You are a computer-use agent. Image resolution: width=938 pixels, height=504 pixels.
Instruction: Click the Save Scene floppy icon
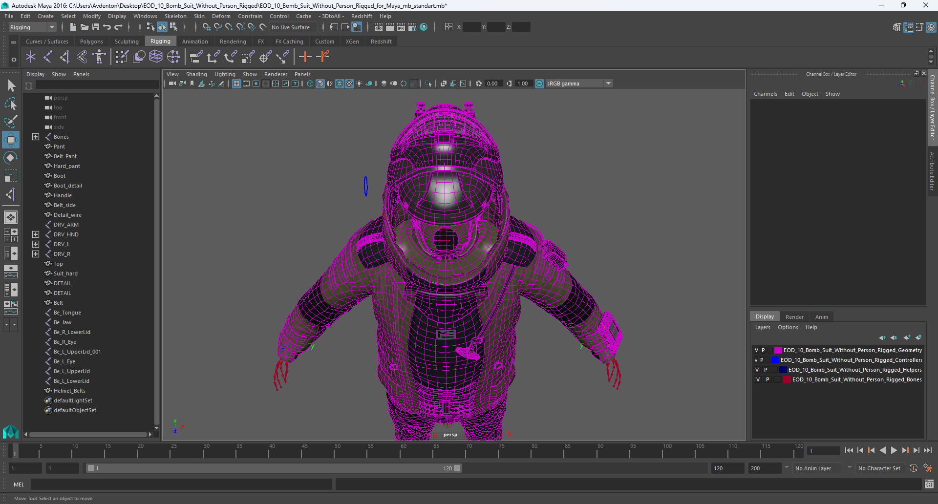[96, 27]
